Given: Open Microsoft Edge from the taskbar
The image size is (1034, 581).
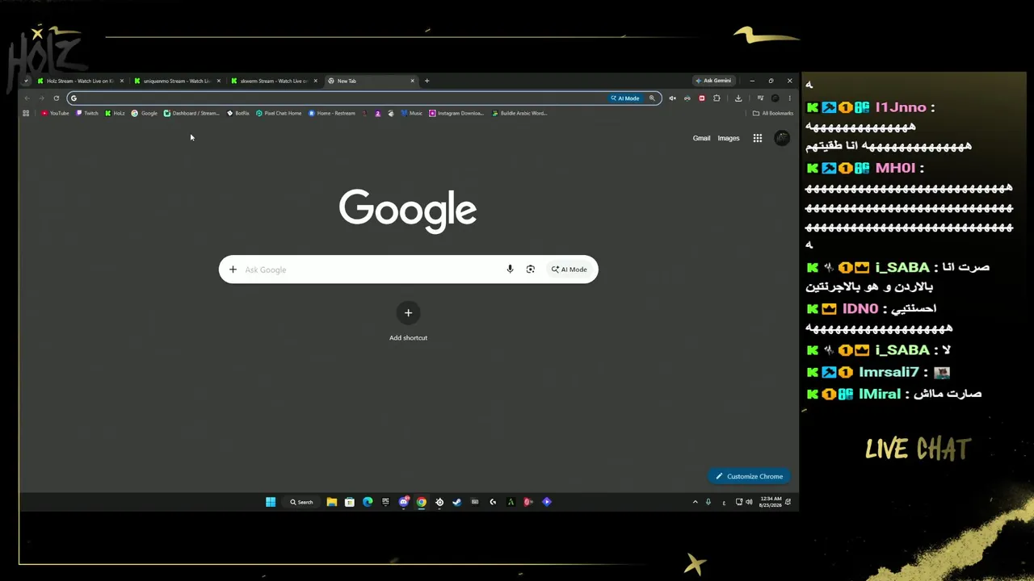Looking at the screenshot, I should click(x=368, y=502).
